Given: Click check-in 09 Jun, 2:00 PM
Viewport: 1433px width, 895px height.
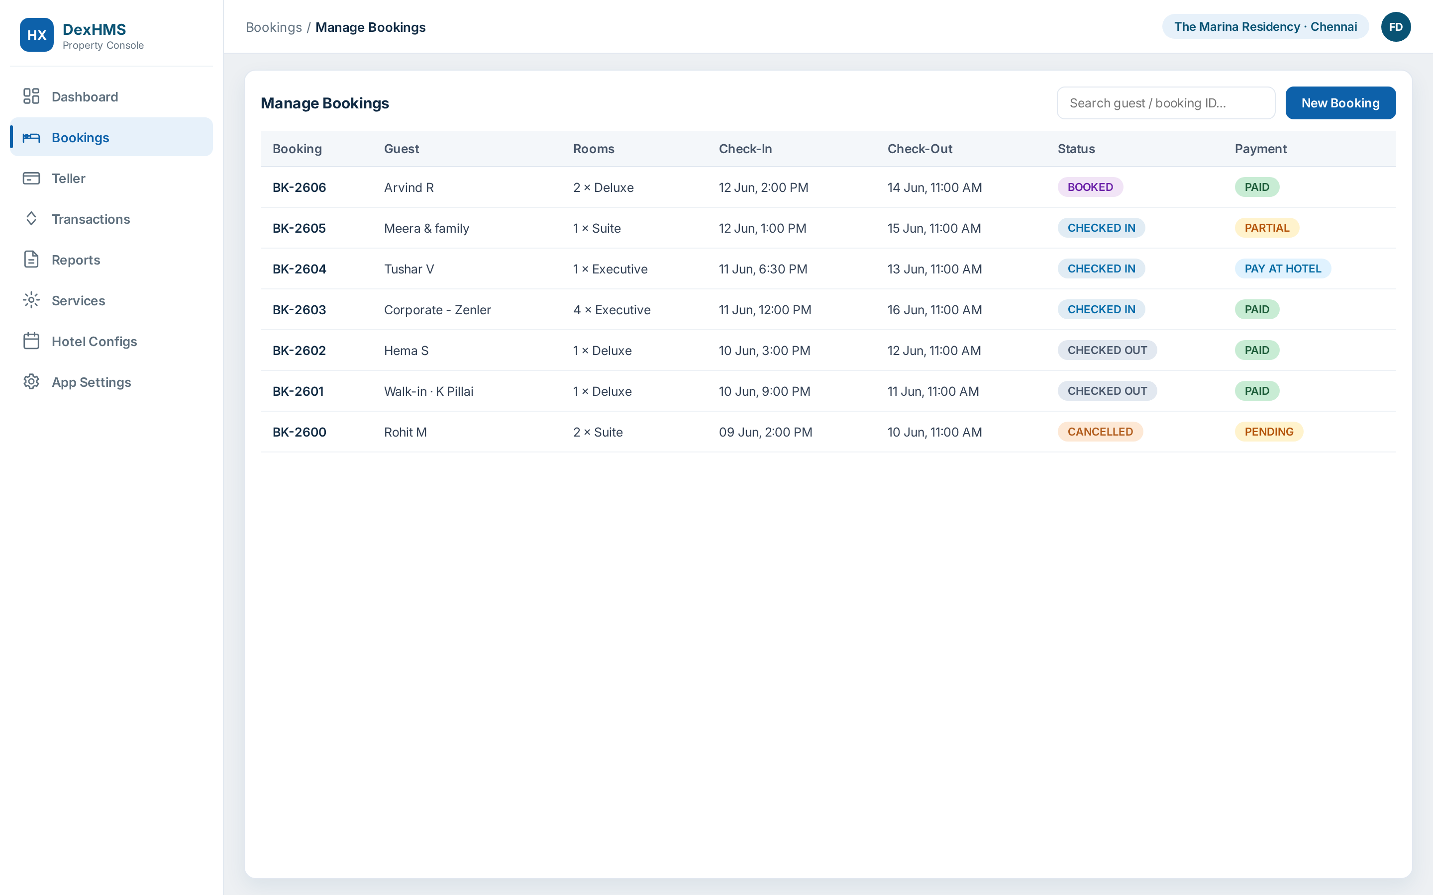Looking at the screenshot, I should 765,433.
